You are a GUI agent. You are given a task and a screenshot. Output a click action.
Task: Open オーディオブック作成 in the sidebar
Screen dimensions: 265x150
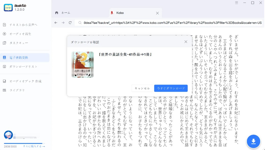(25, 81)
